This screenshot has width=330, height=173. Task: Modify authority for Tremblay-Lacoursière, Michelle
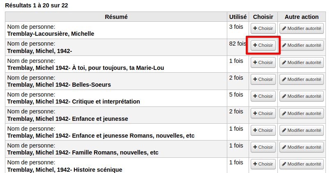click(x=302, y=28)
